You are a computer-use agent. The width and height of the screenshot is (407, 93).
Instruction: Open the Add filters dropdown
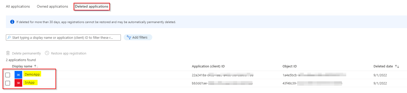tap(138, 37)
